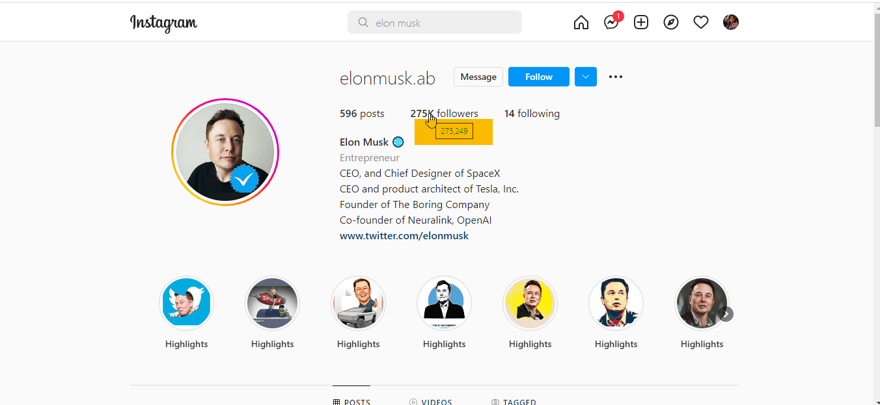Follow the elonmusk.ab account
The image size is (880, 405).
pos(539,77)
